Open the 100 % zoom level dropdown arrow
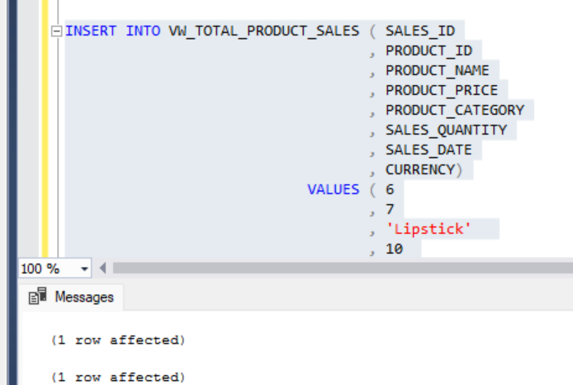Image resolution: width=573 pixels, height=385 pixels. click(84, 269)
